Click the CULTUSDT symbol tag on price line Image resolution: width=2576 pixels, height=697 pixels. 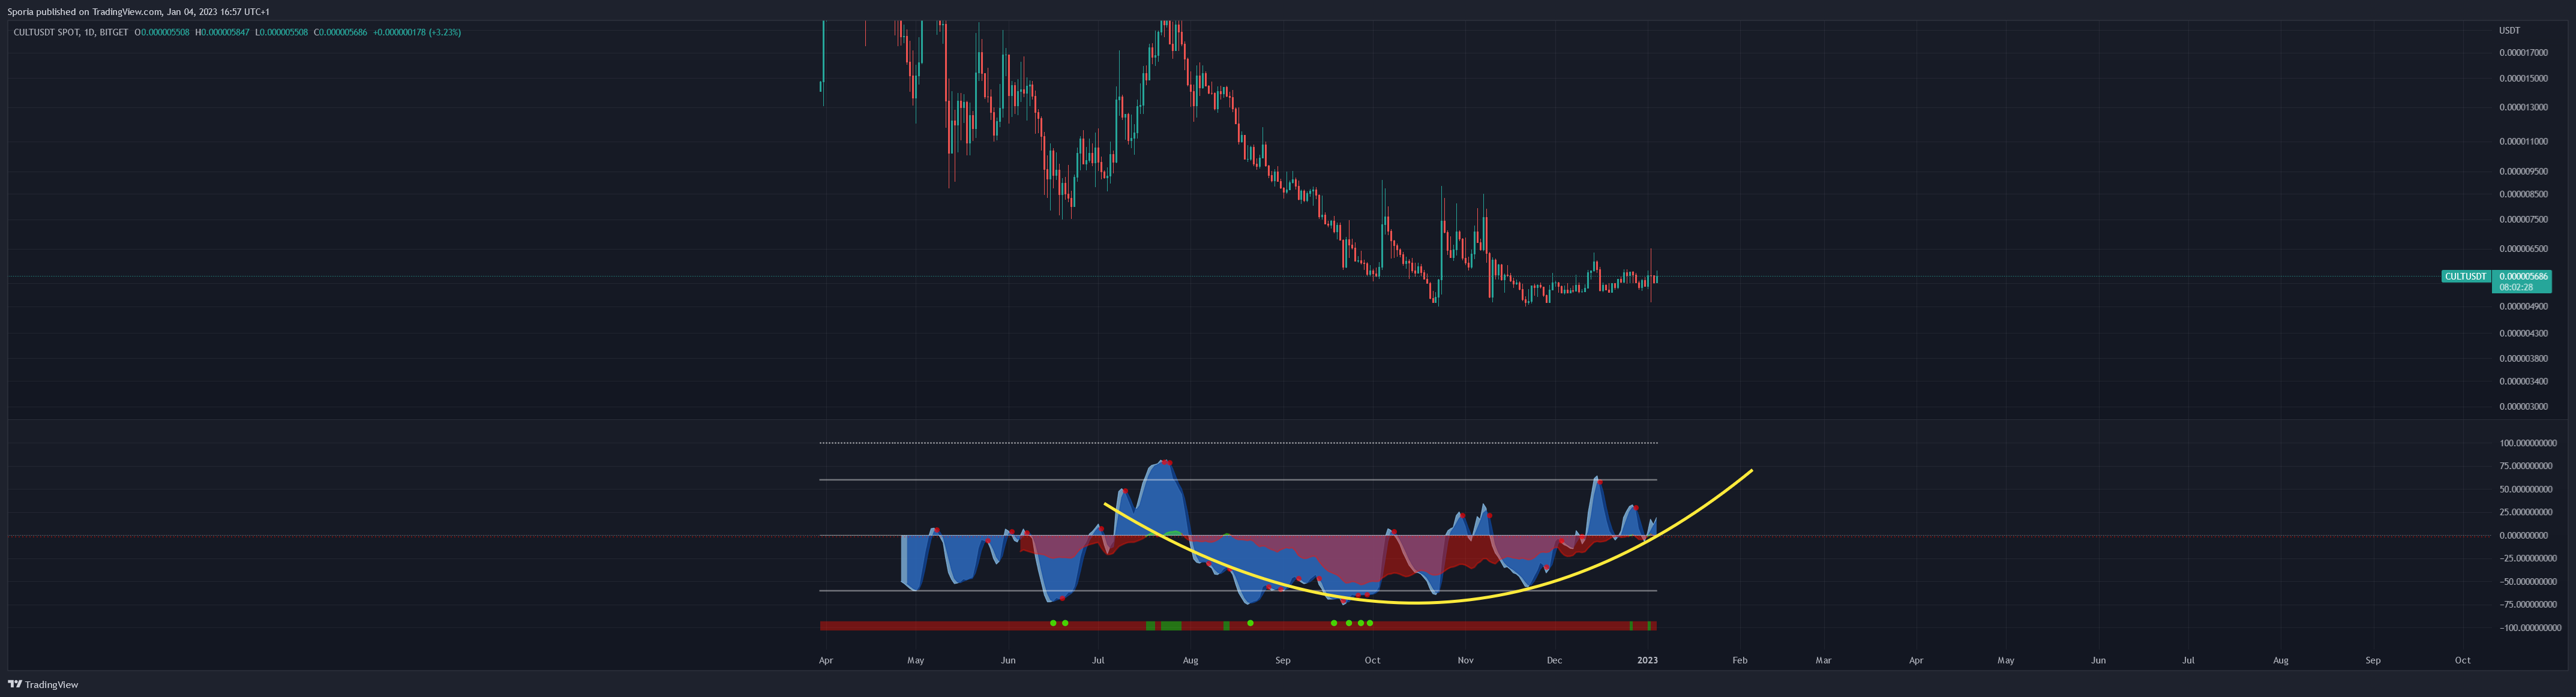click(2465, 276)
